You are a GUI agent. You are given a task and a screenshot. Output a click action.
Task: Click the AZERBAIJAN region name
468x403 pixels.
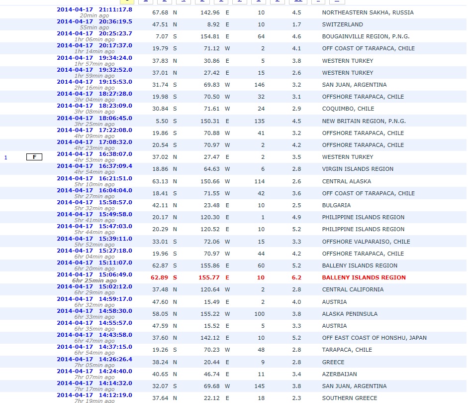coord(339,375)
